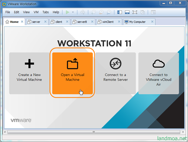Toggle the thumbnail bar view icon
Image resolution: width=188 pixels, height=142 pixels.
click(127, 12)
